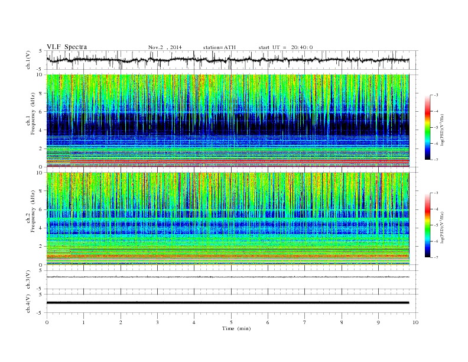Click the ch.2 spectrogram color bar
The image size is (468, 362).
pos(427,225)
